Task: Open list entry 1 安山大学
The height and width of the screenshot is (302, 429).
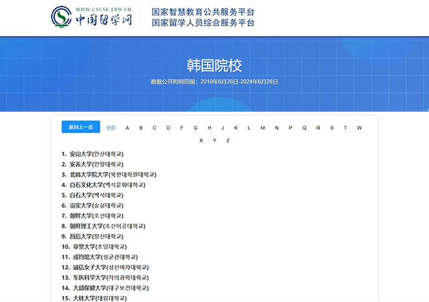Action: click(93, 154)
